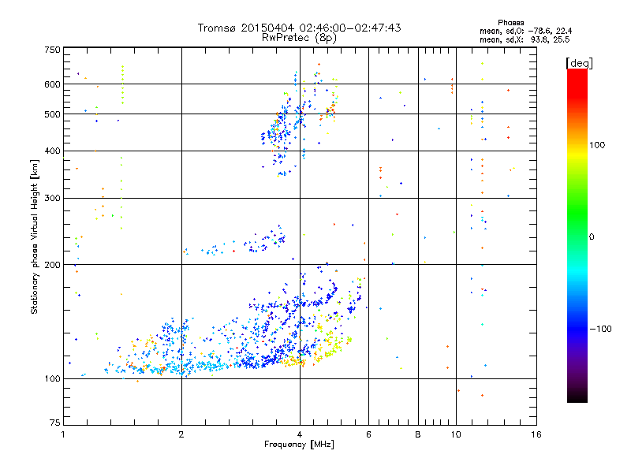The image size is (631, 473).
Task: Click the y-axis tick label '300'
Action: [x=52, y=199]
